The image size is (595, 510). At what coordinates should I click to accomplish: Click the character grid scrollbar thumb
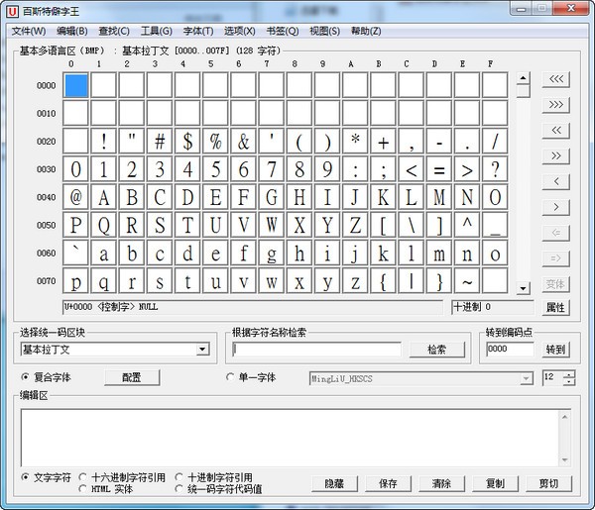523,91
